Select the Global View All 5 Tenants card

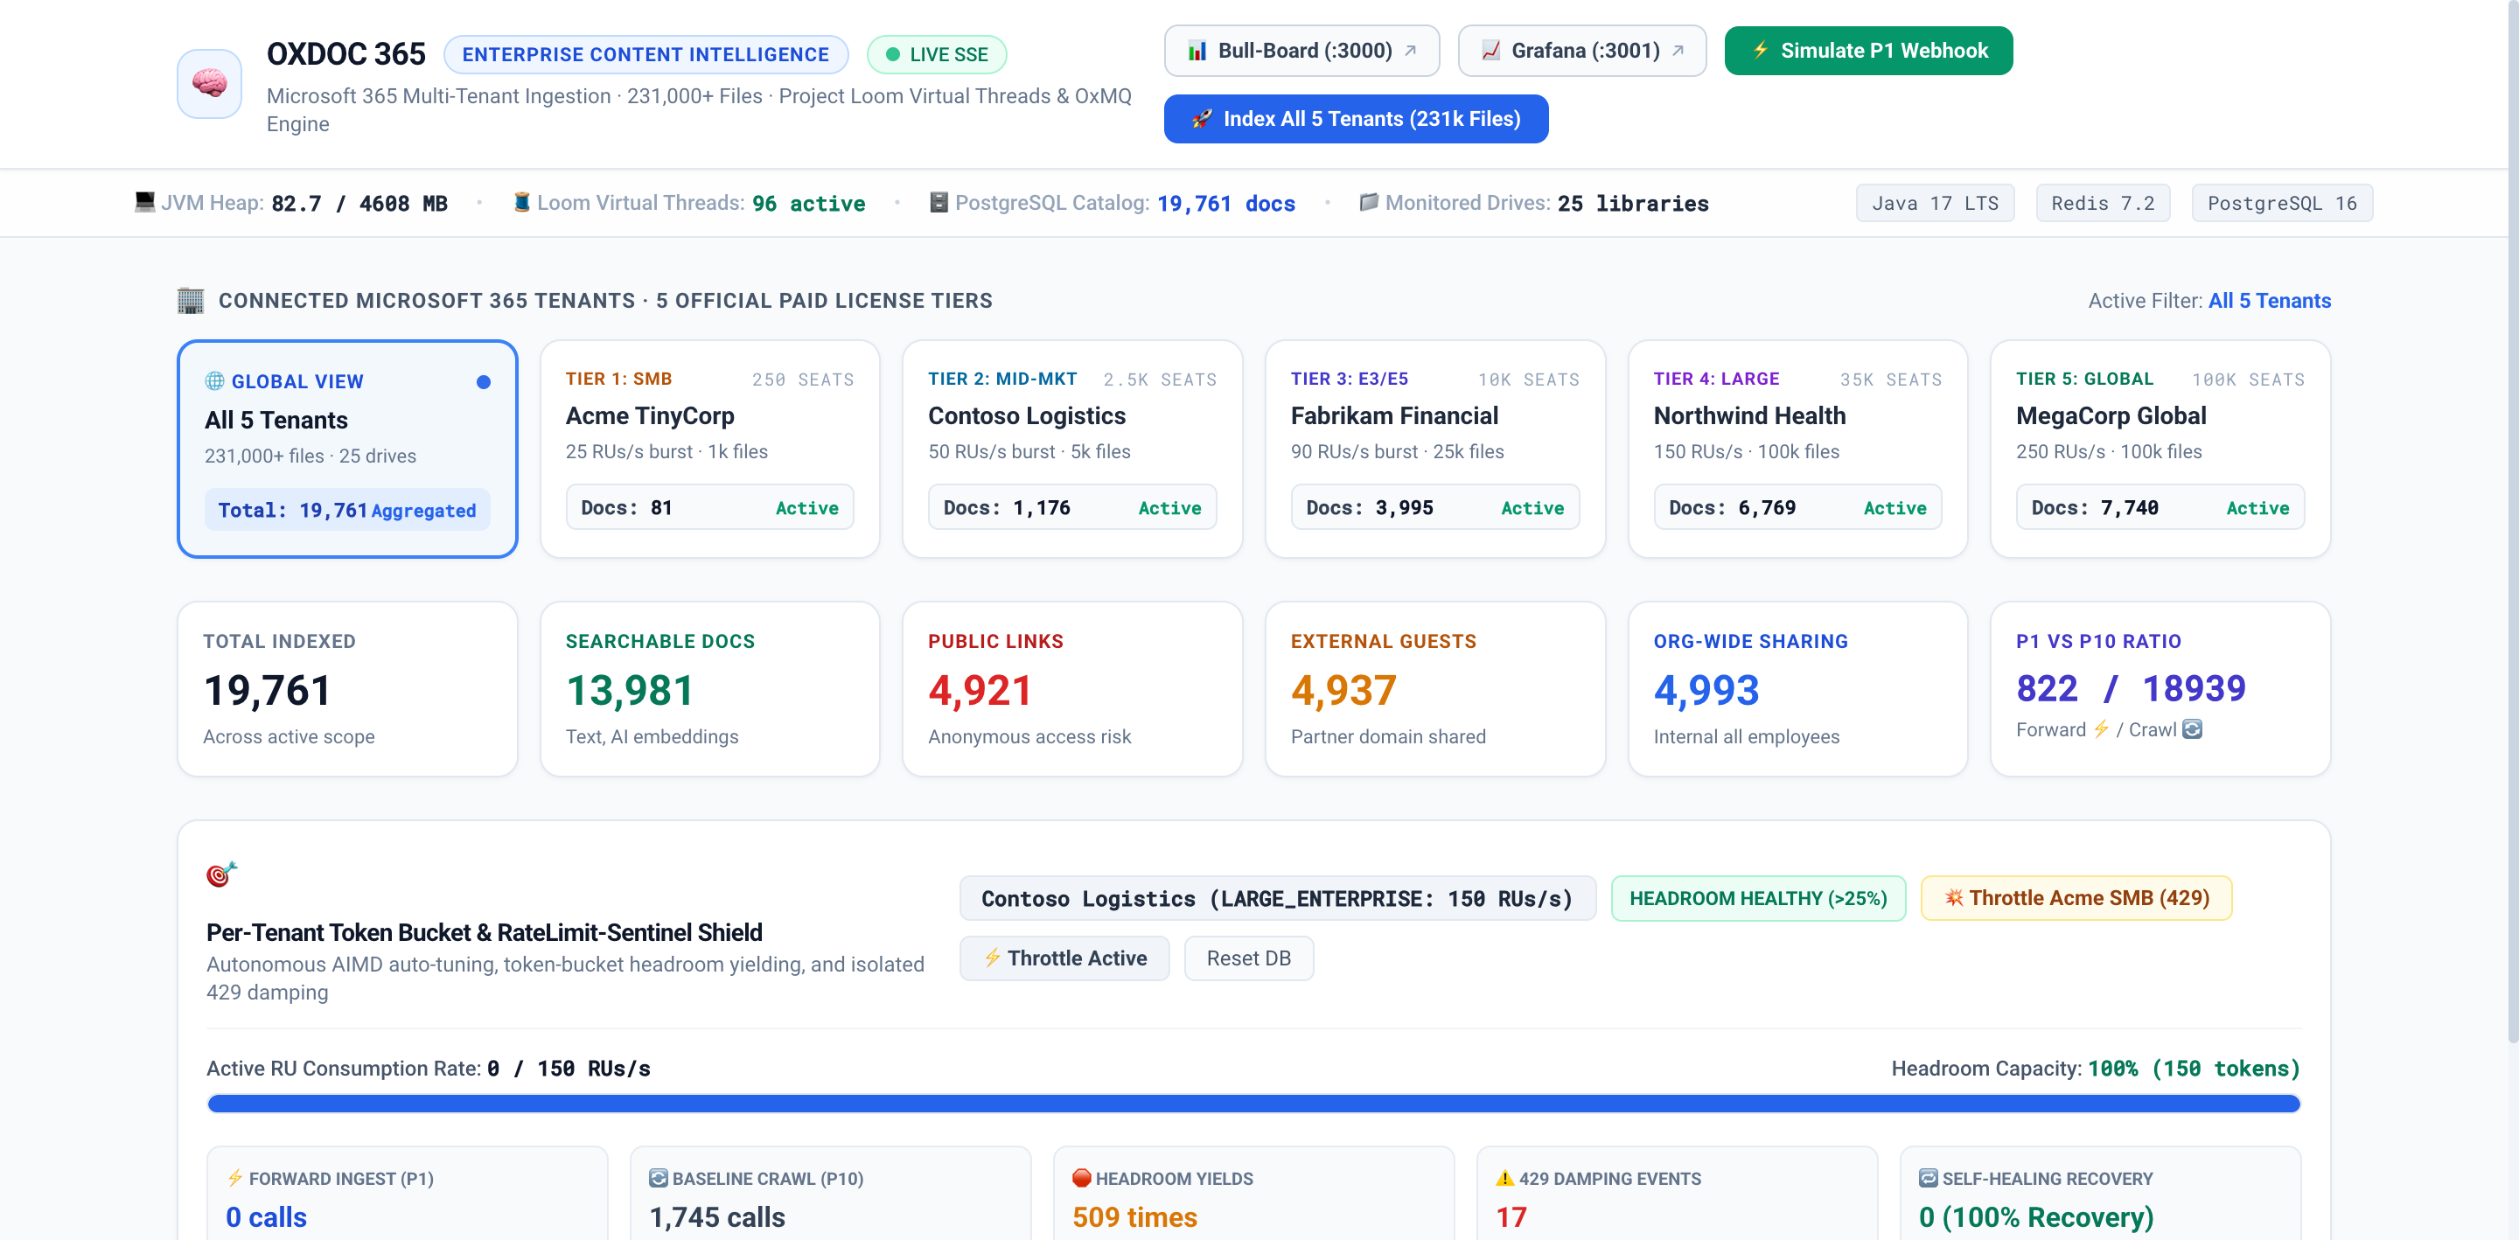[x=347, y=449]
